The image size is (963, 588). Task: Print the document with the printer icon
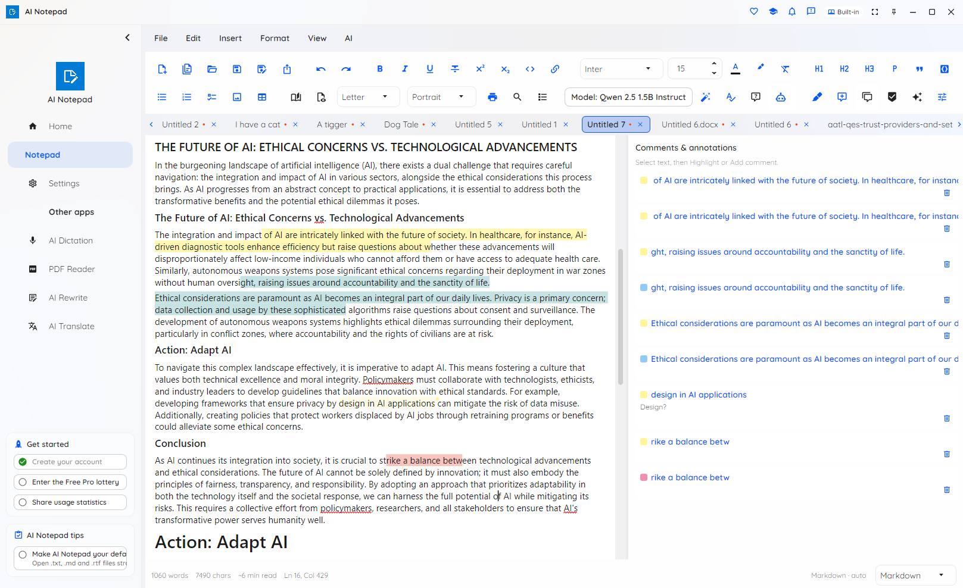(x=493, y=97)
